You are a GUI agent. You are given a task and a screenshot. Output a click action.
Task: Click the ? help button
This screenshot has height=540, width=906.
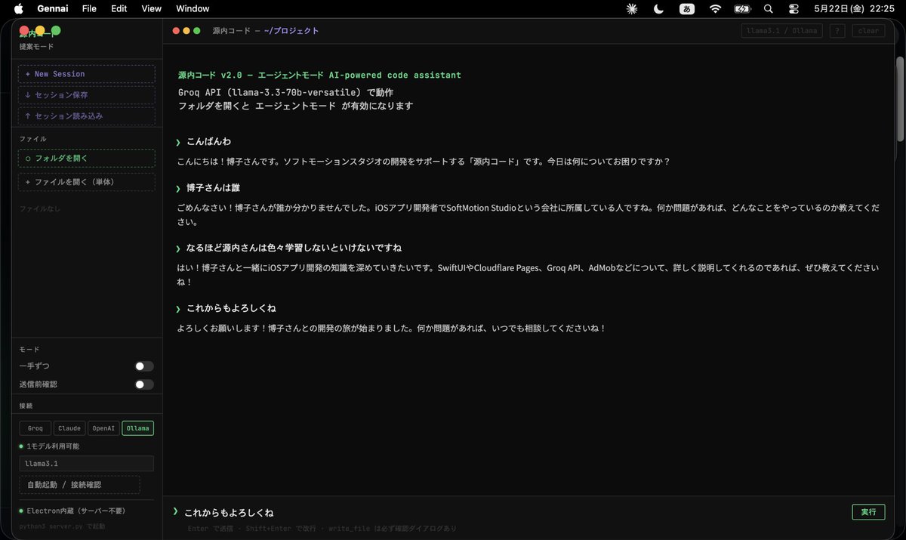pos(837,31)
